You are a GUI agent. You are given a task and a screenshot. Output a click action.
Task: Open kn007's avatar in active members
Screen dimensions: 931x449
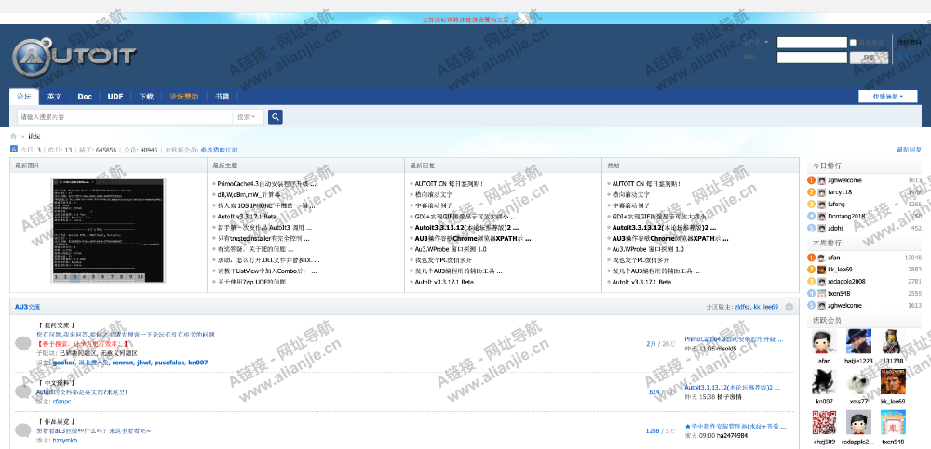[x=824, y=381]
